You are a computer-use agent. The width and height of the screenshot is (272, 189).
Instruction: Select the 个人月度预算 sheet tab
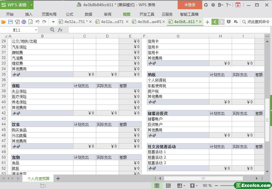(38, 179)
